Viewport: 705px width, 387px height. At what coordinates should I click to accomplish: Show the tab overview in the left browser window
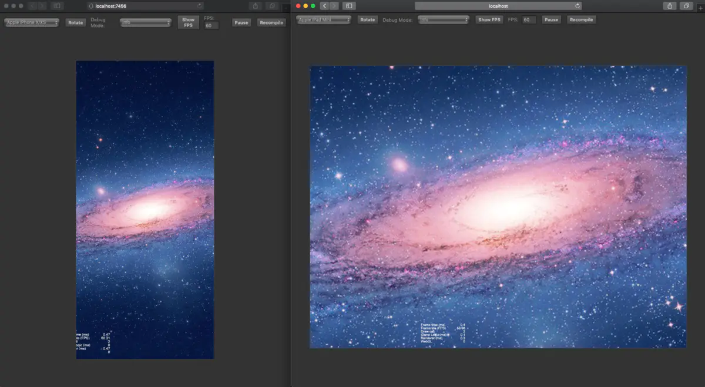coord(272,6)
